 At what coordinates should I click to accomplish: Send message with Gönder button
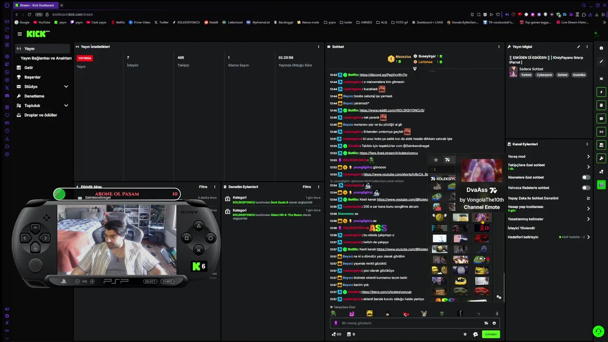click(x=491, y=334)
